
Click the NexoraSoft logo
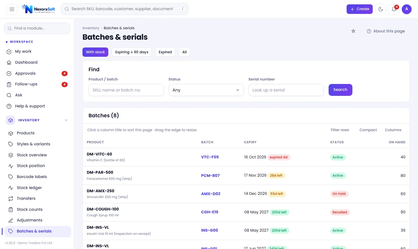[x=39, y=9]
